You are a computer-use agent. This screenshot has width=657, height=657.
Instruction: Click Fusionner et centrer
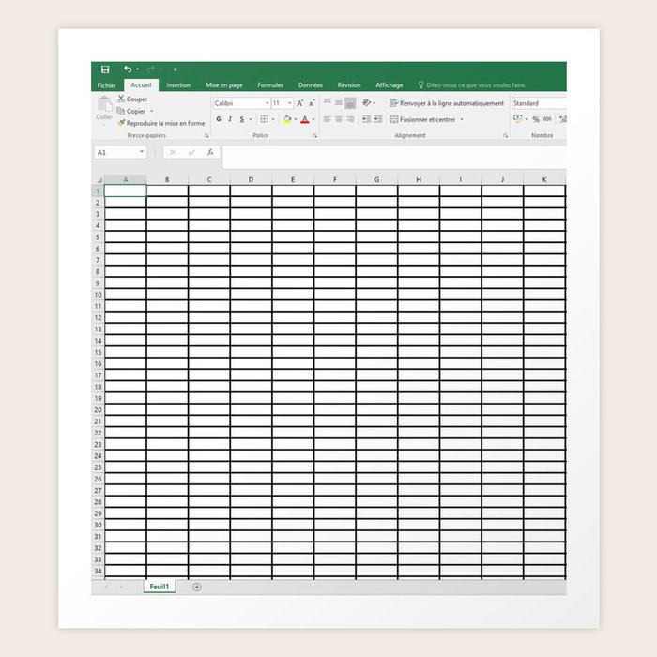[x=422, y=119]
